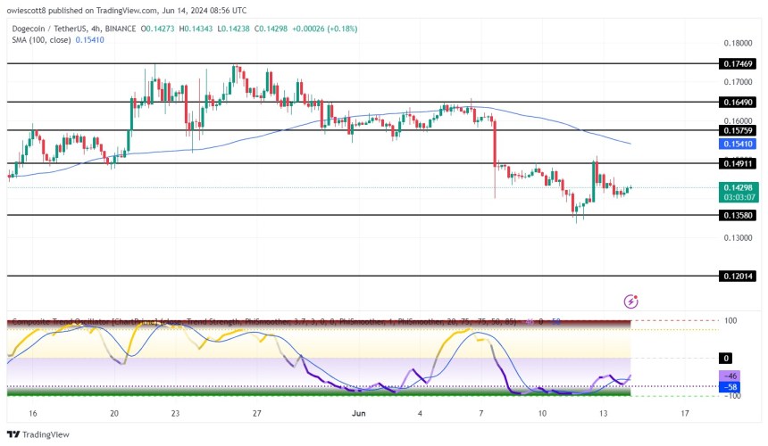Click the purple -46 oscillator value tag

730,376
